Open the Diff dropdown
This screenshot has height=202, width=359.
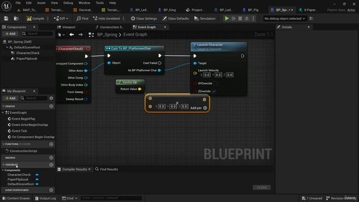tap(61, 19)
